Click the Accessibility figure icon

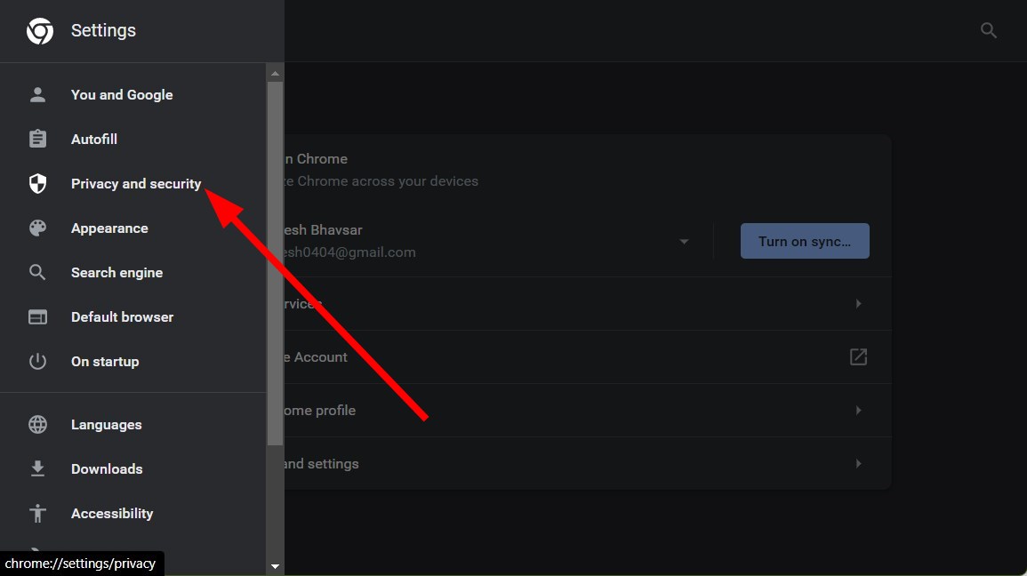click(38, 513)
